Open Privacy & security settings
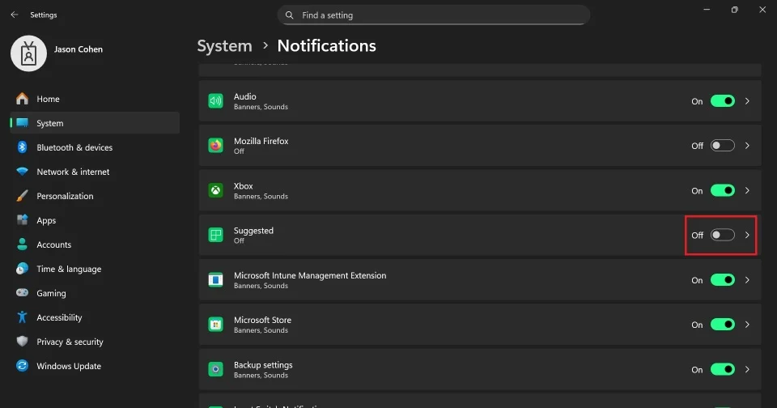 coord(70,342)
